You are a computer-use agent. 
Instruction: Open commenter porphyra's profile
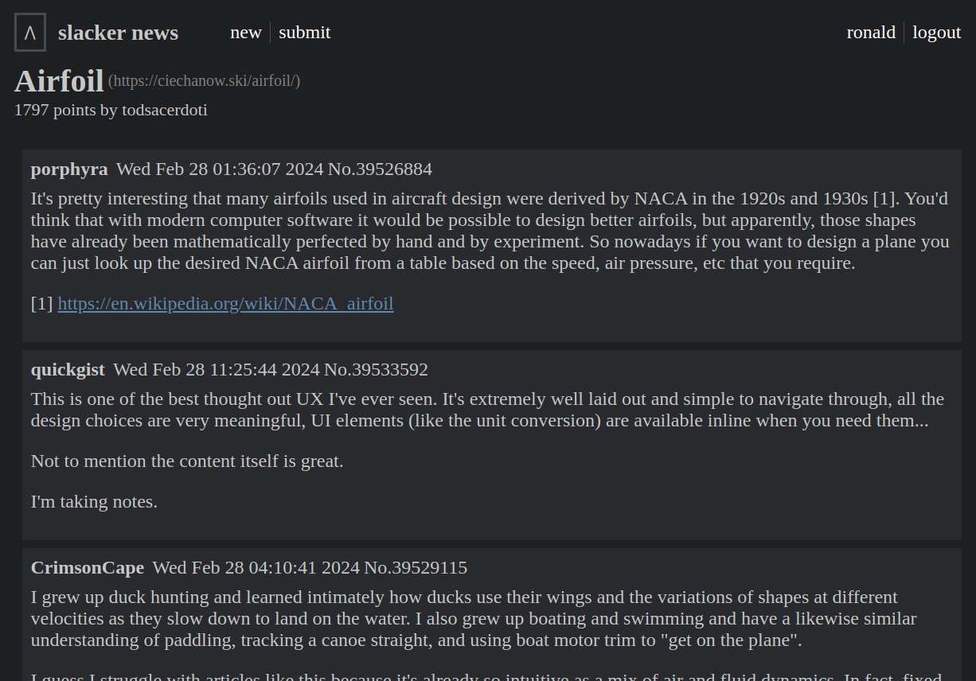(x=69, y=169)
